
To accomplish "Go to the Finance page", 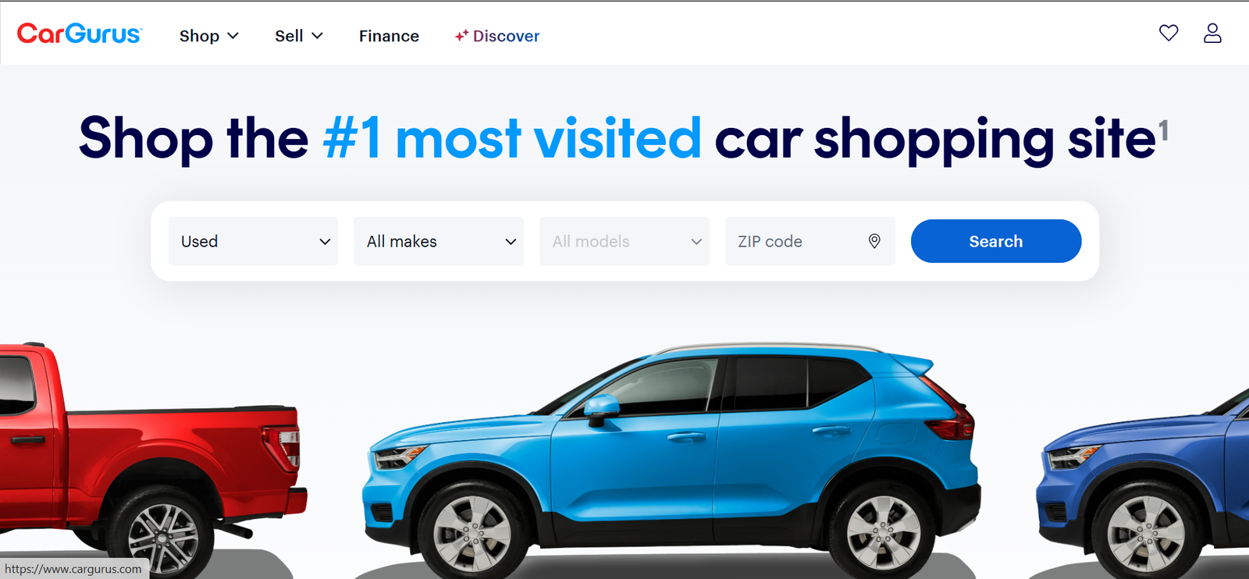I will [389, 36].
